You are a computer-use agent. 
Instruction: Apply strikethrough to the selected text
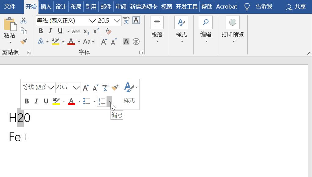coord(76,31)
